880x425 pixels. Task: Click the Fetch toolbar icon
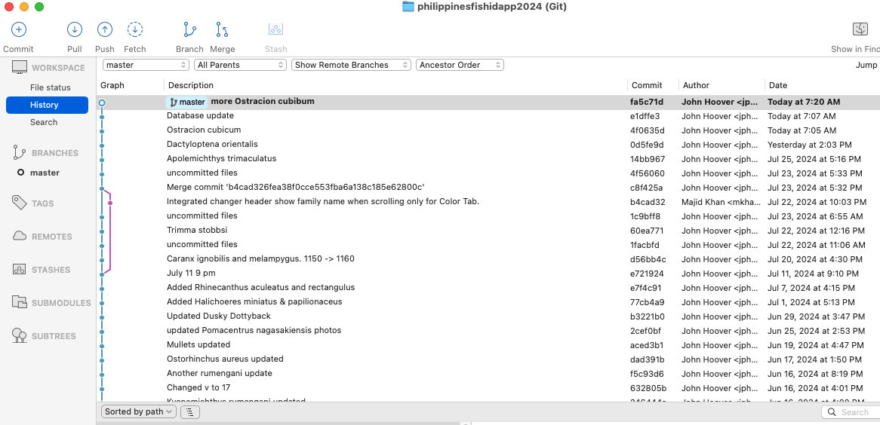tap(134, 29)
